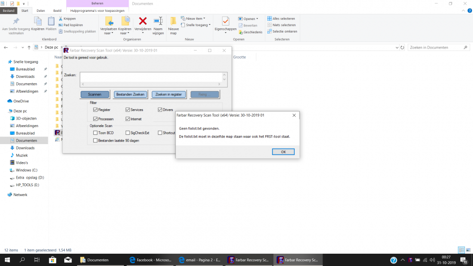Click the Bestanden Zoeken button

(x=131, y=94)
